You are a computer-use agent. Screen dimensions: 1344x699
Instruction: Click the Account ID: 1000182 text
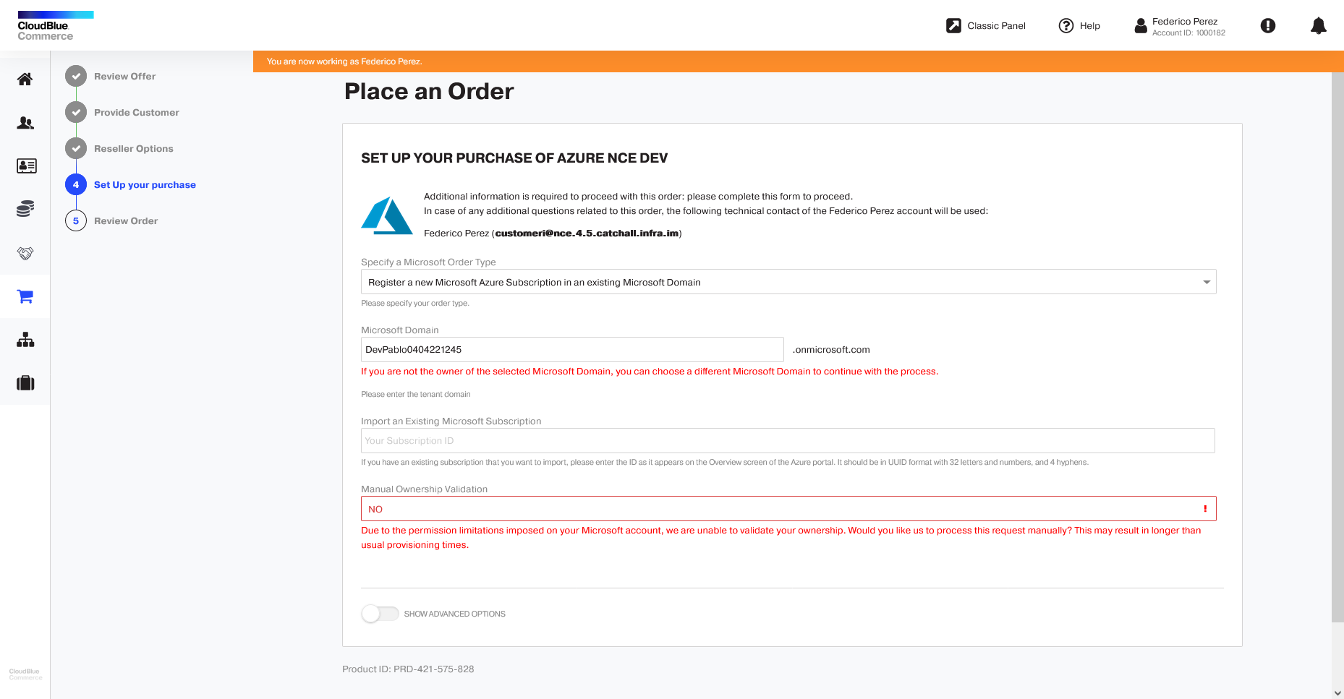(x=1188, y=33)
